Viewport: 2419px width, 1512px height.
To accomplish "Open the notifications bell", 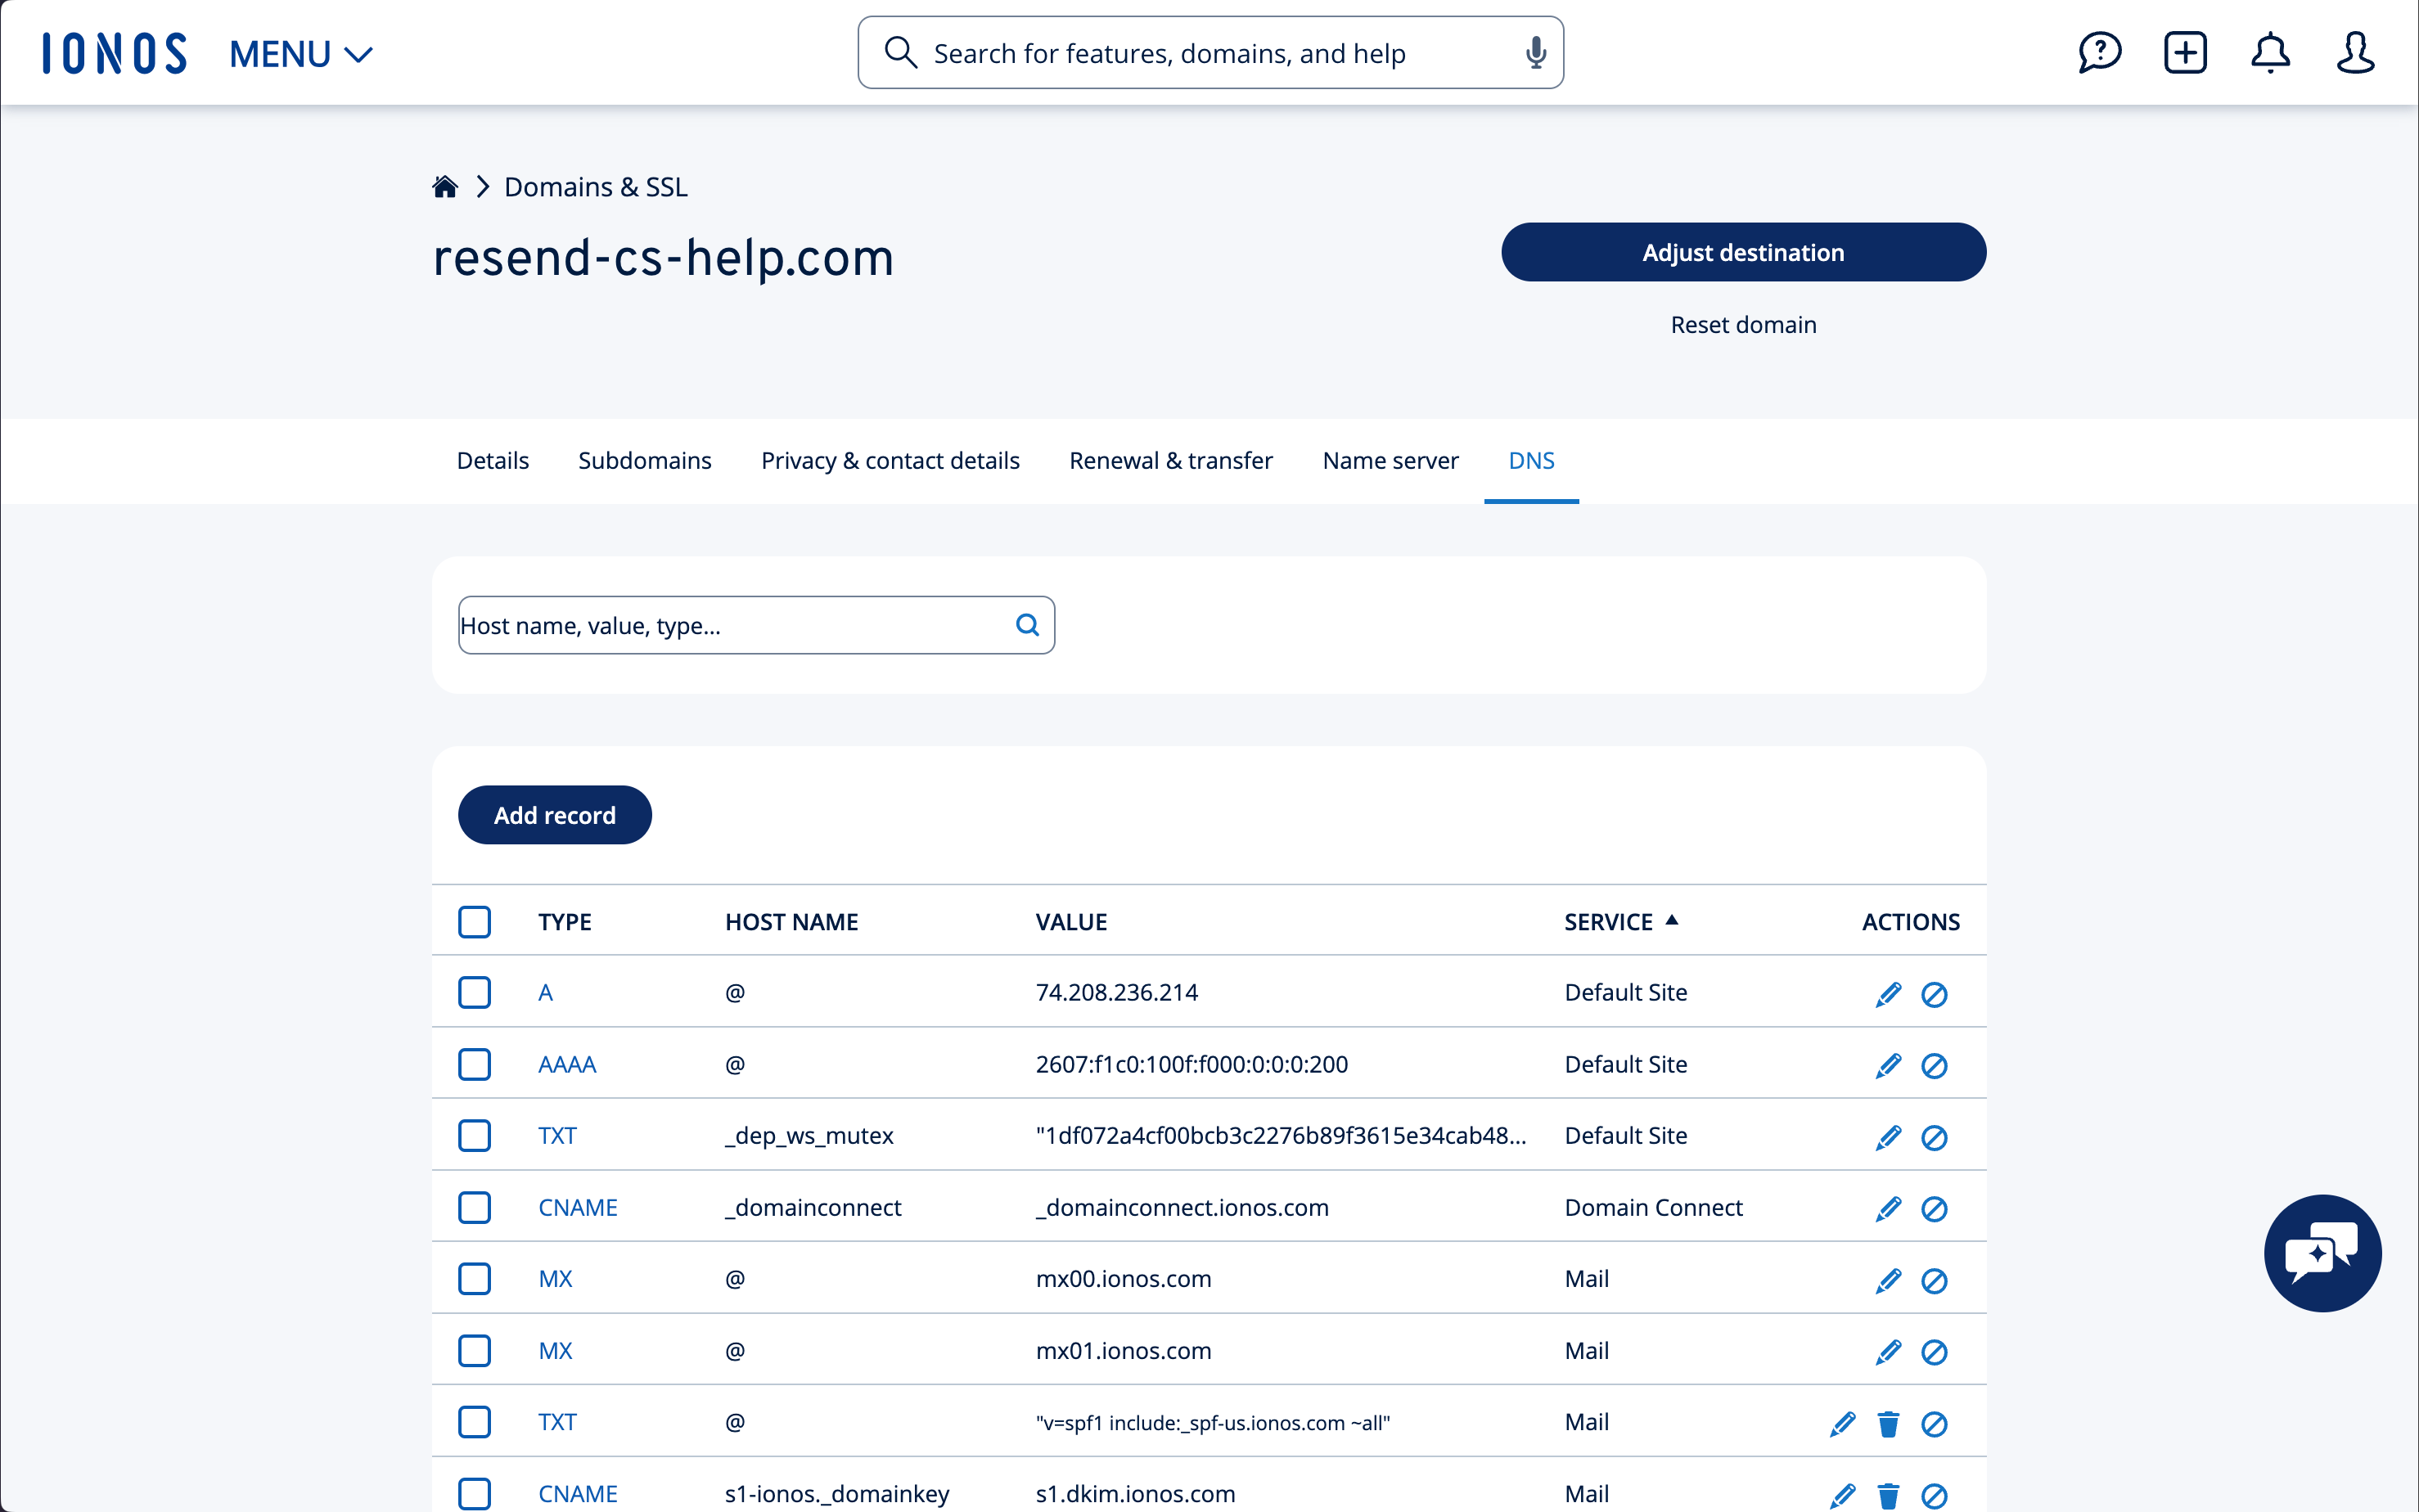I will pyautogui.click(x=2270, y=53).
